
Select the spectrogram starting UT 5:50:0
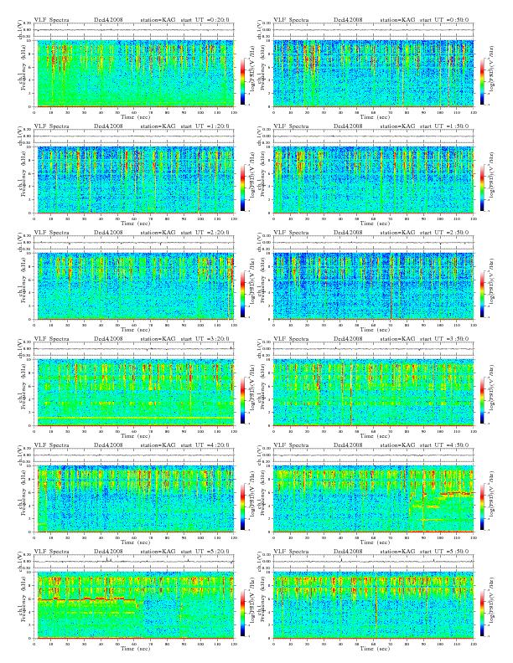tap(373, 605)
